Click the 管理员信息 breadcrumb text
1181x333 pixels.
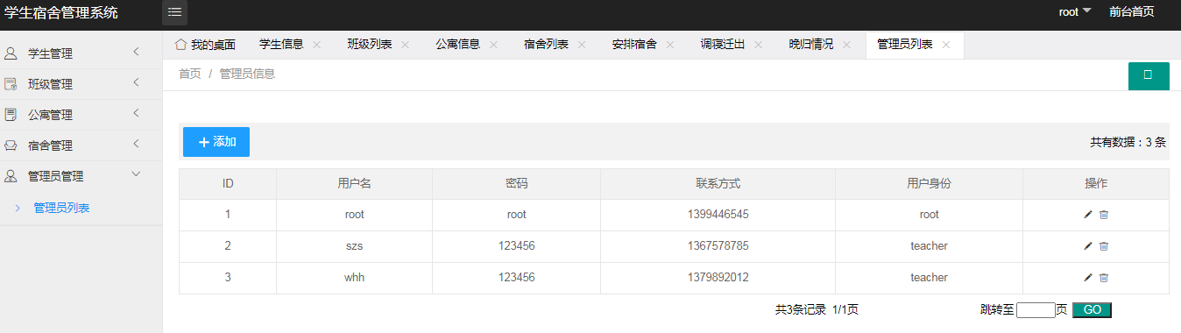pyautogui.click(x=248, y=74)
